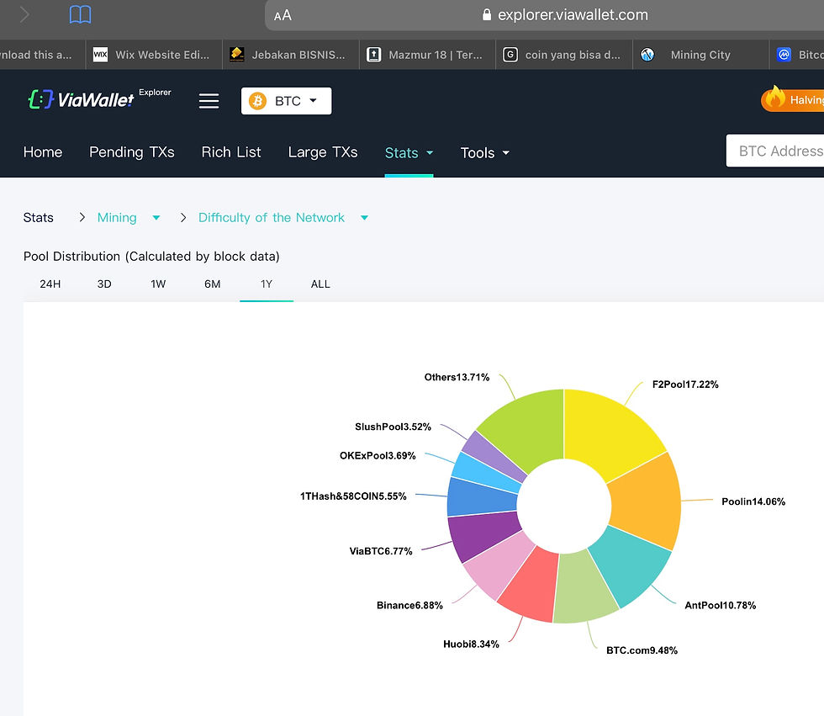The height and width of the screenshot is (716, 824).
Task: Switch to Mazmur 18 browser tab
Action: tap(427, 55)
